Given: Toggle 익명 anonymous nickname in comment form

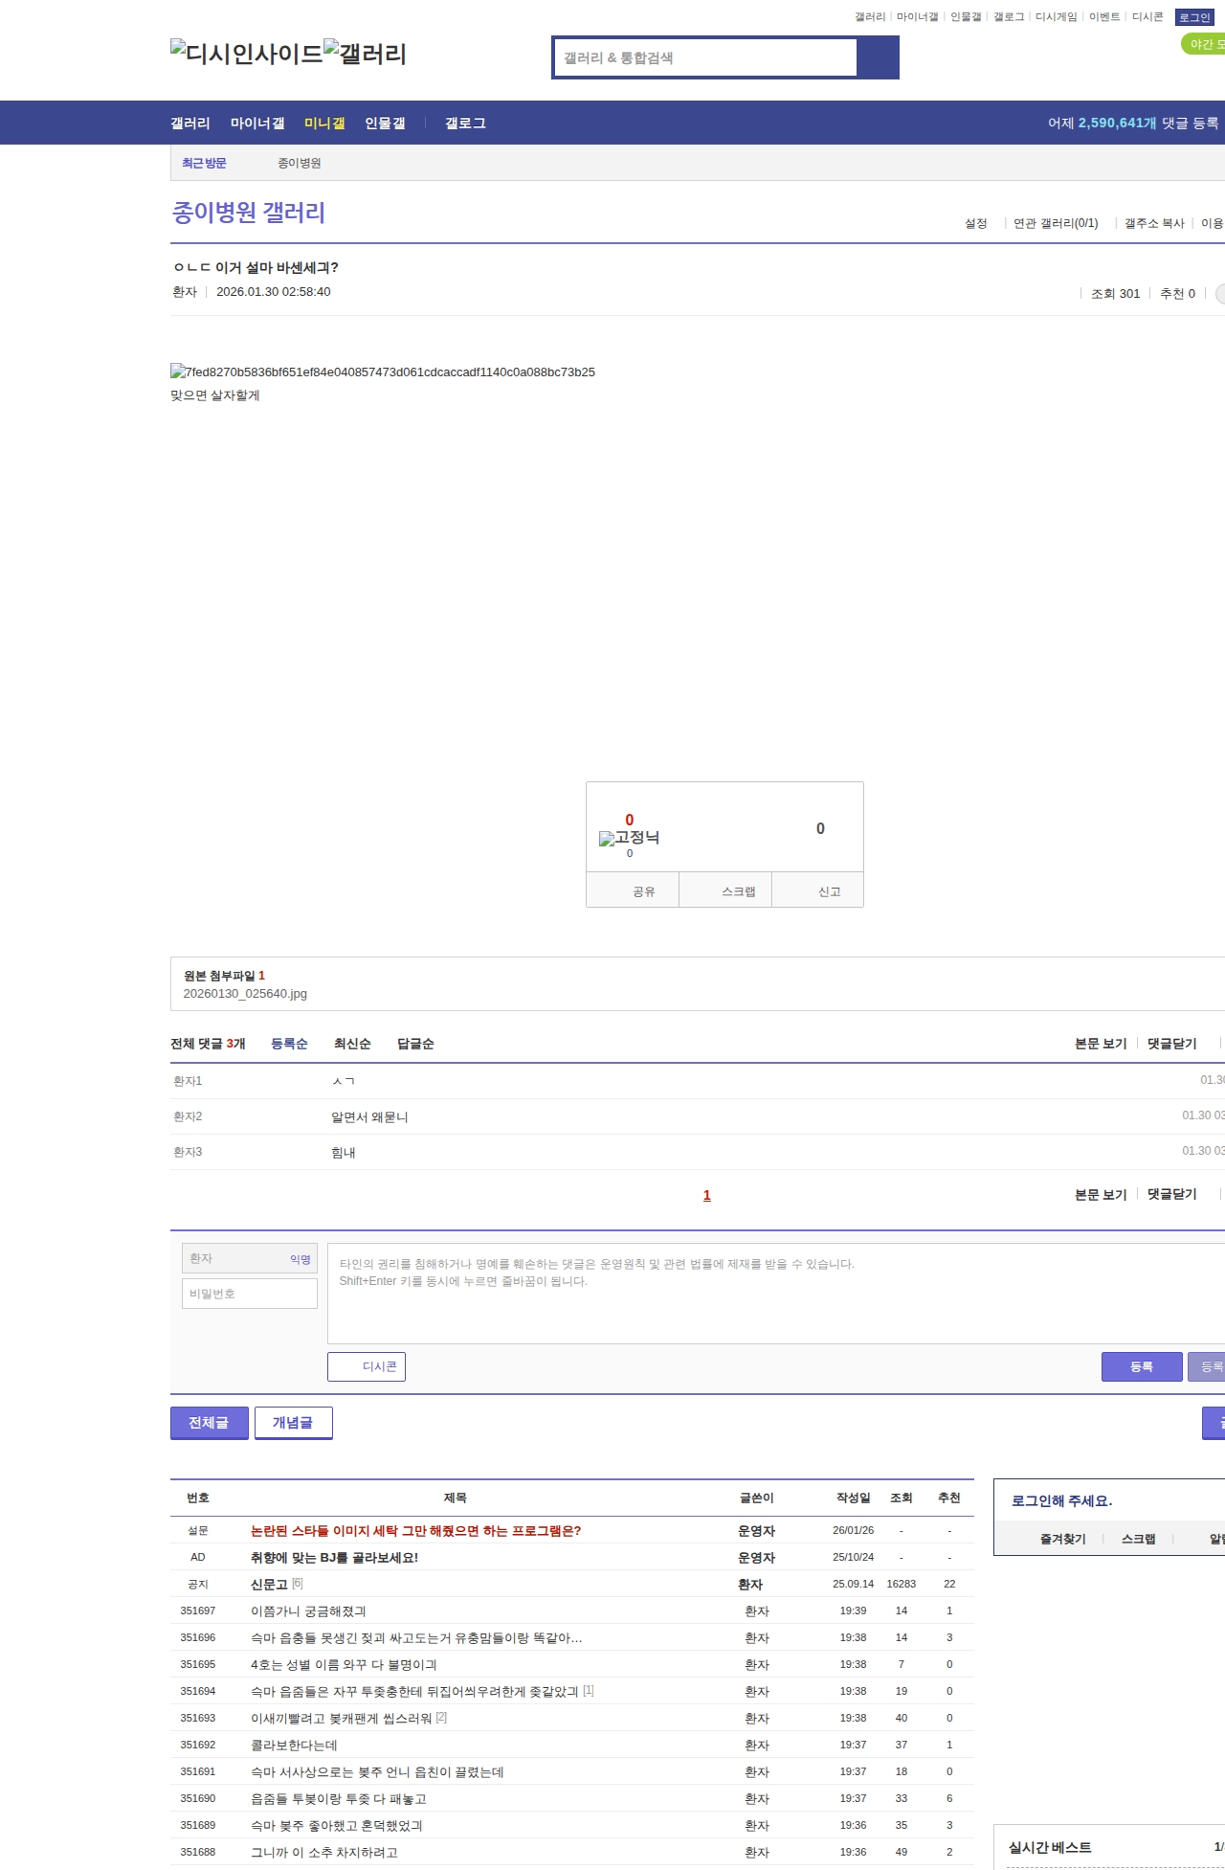Looking at the screenshot, I should click(300, 1259).
